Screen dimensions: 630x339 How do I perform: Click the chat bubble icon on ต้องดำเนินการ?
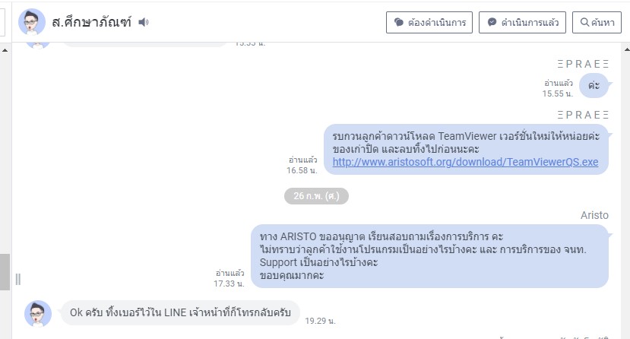398,23
